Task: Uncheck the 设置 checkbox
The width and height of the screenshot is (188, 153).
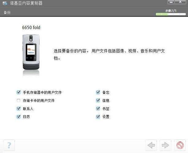Action: click(98, 117)
